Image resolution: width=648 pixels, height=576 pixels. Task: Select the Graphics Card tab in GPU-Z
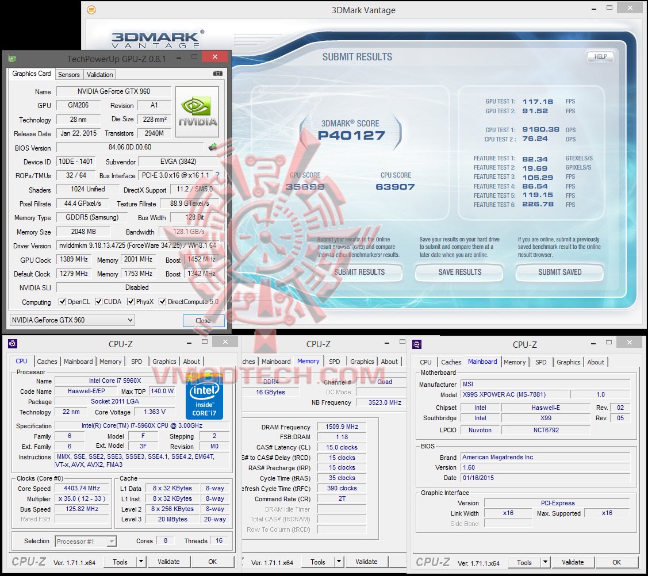pyautogui.click(x=32, y=74)
